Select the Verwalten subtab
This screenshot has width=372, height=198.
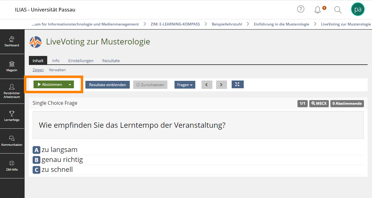57,70
